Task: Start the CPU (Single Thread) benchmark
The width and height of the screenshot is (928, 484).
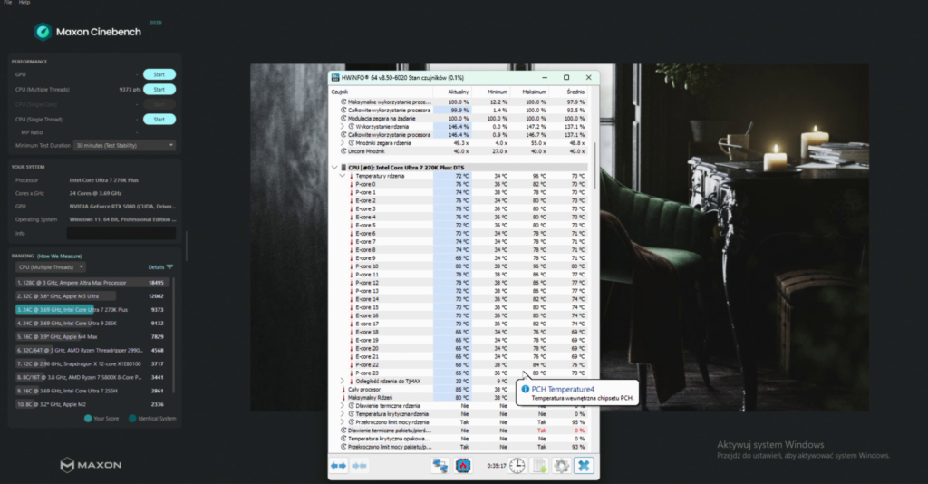Action: [x=159, y=120]
